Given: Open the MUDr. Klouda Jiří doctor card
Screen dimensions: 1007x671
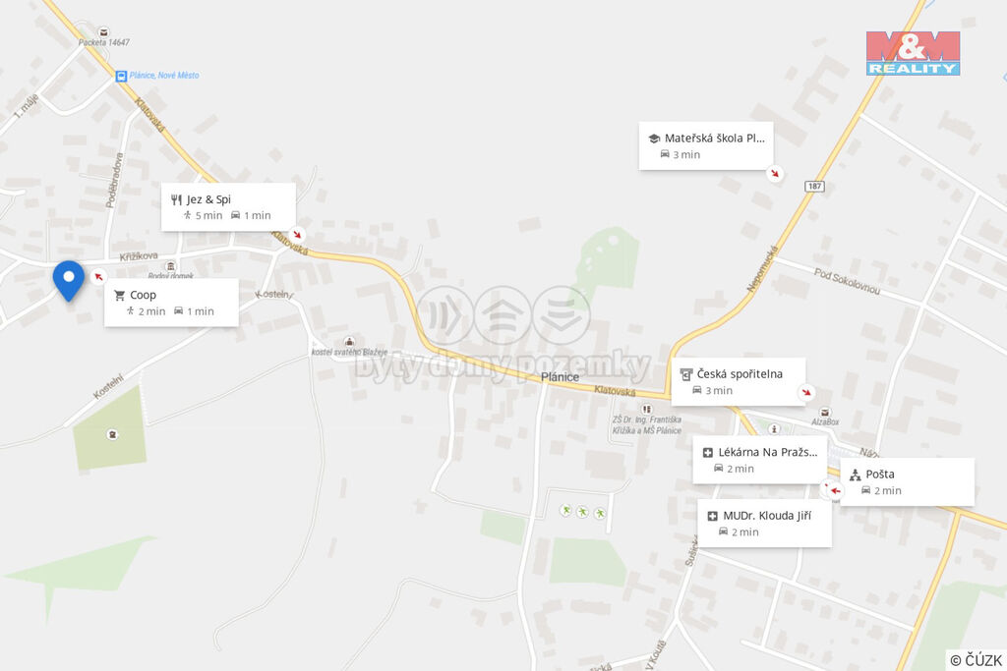Looking at the screenshot, I should point(765,524).
